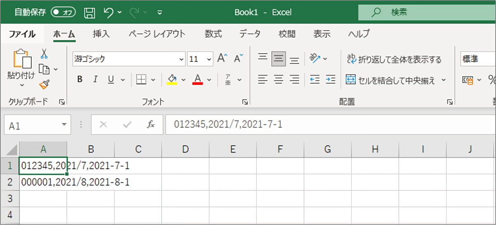Open the Font Color dropdown arrow
Screen dimensions: 496x225
(x=209, y=80)
